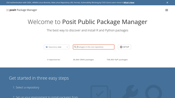Click the wrench illustration icon
Screen dimensions: 175x98
(130, 92)
